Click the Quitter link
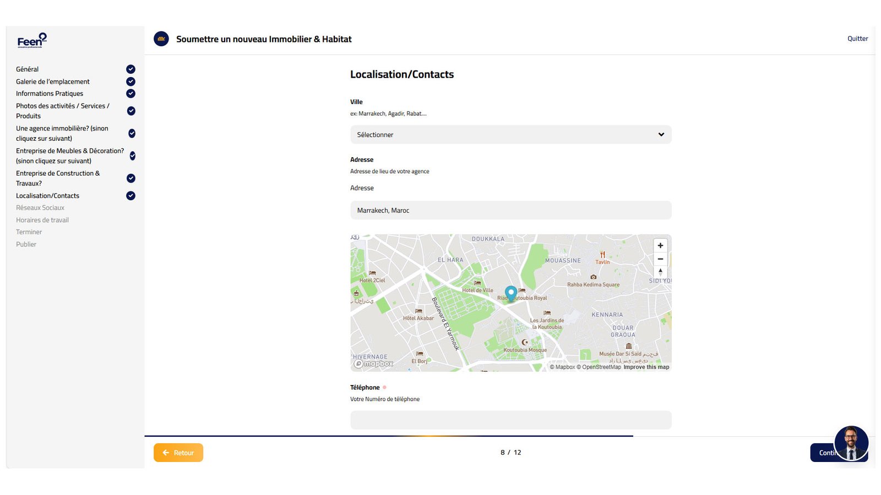This screenshot has height=495, width=881. pos(857,38)
